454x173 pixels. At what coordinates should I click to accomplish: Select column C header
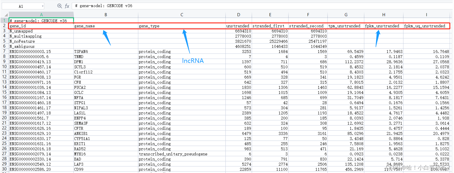[x=182, y=15]
